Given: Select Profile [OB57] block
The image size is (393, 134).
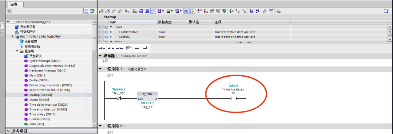Looking at the screenshot, I should click(39, 80).
